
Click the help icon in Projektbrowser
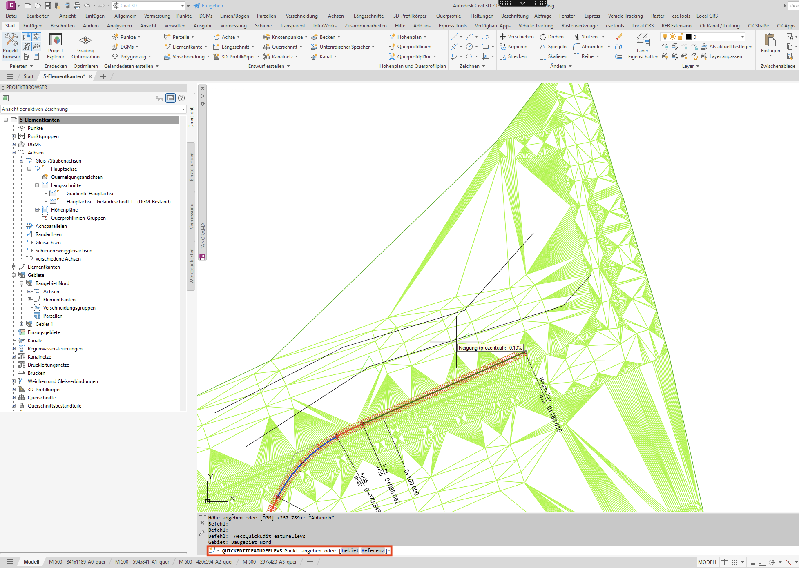pyautogui.click(x=181, y=98)
